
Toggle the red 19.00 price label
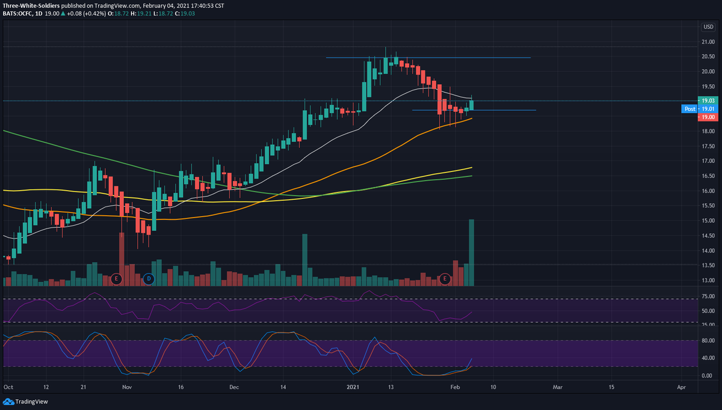(x=708, y=117)
